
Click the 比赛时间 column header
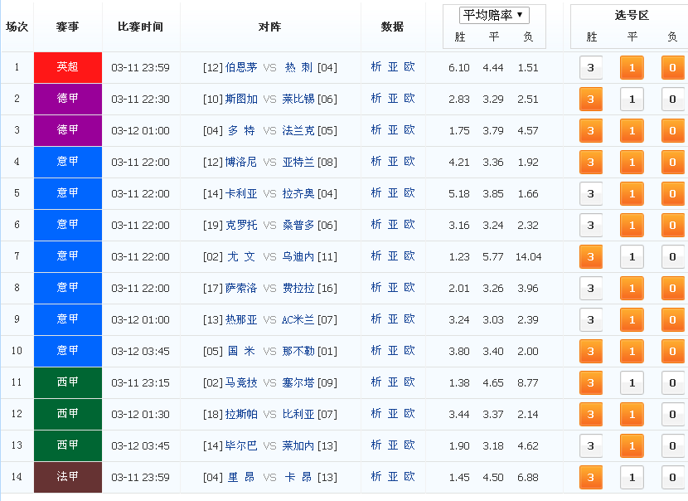click(140, 27)
